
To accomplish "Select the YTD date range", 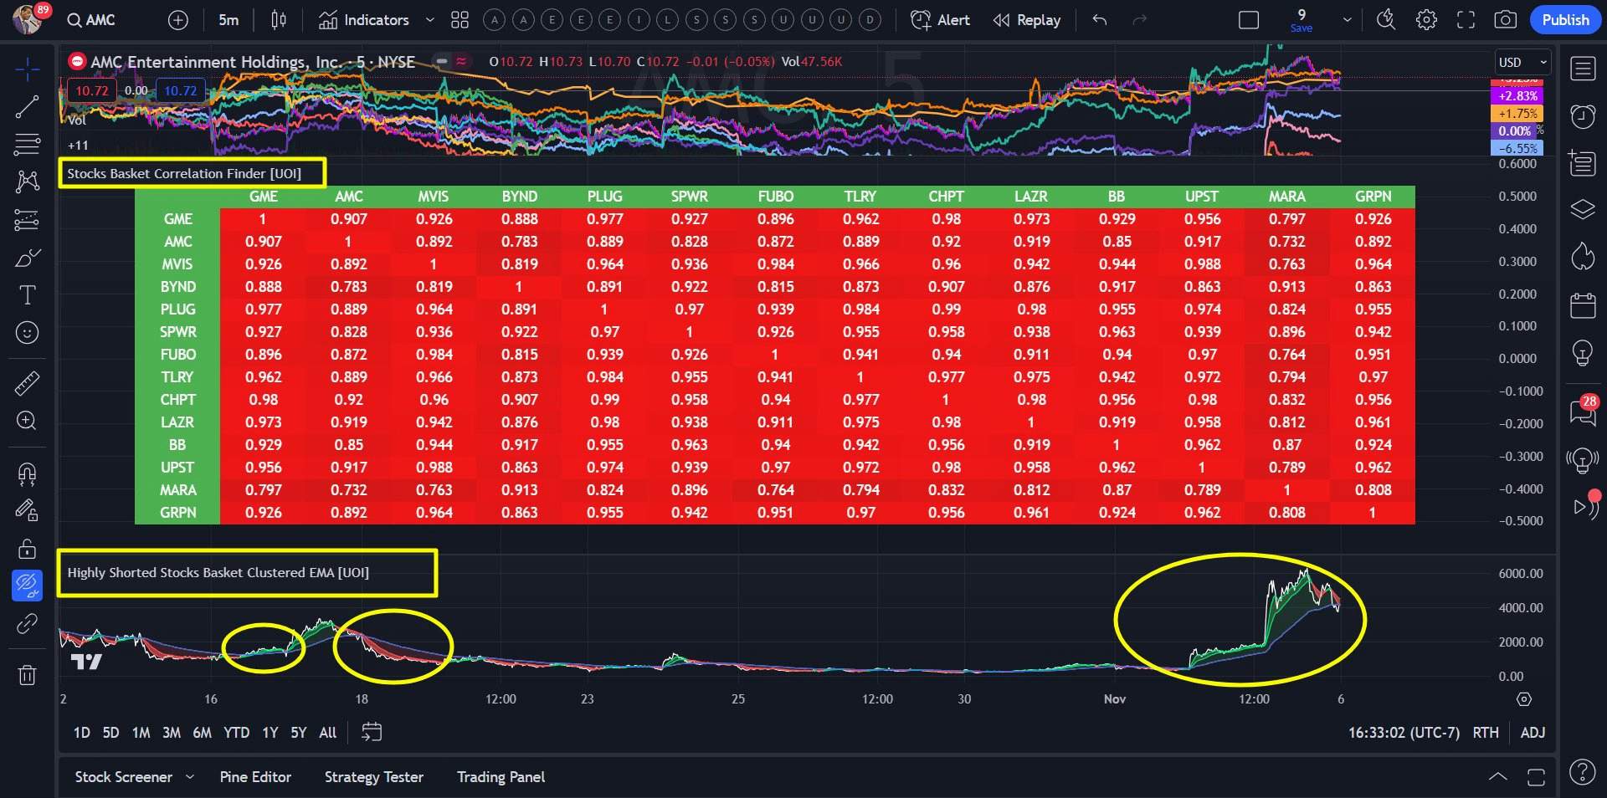I will pyautogui.click(x=236, y=733).
